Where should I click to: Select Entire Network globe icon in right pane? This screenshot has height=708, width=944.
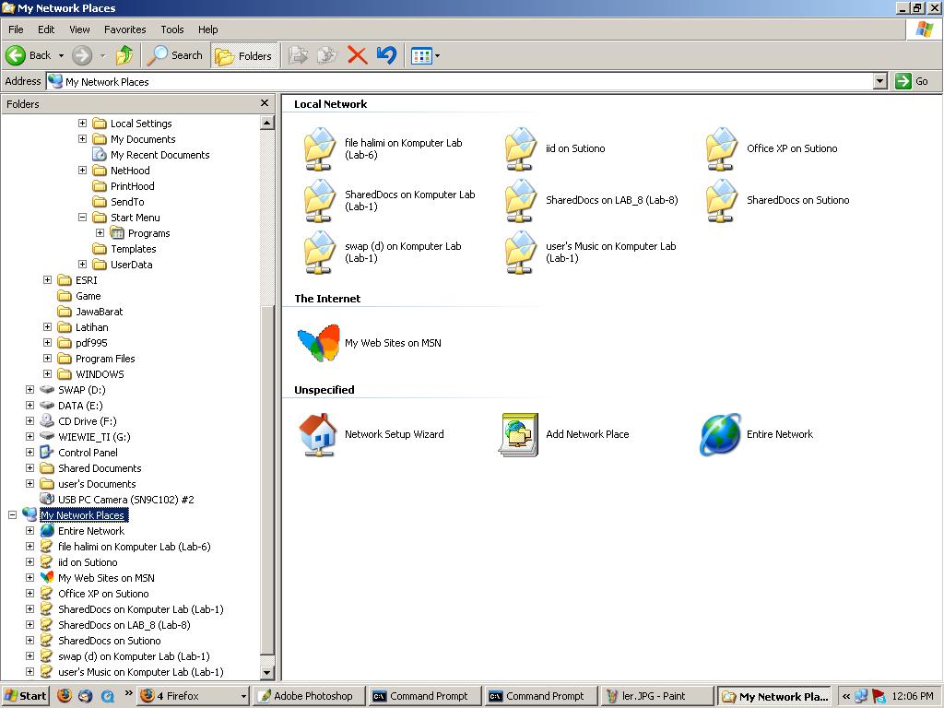(721, 434)
